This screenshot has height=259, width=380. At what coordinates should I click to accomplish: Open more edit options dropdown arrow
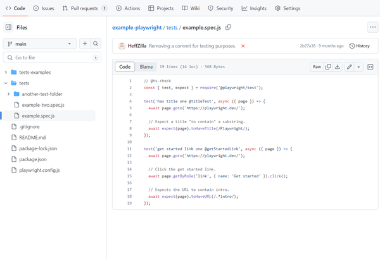[358, 67]
